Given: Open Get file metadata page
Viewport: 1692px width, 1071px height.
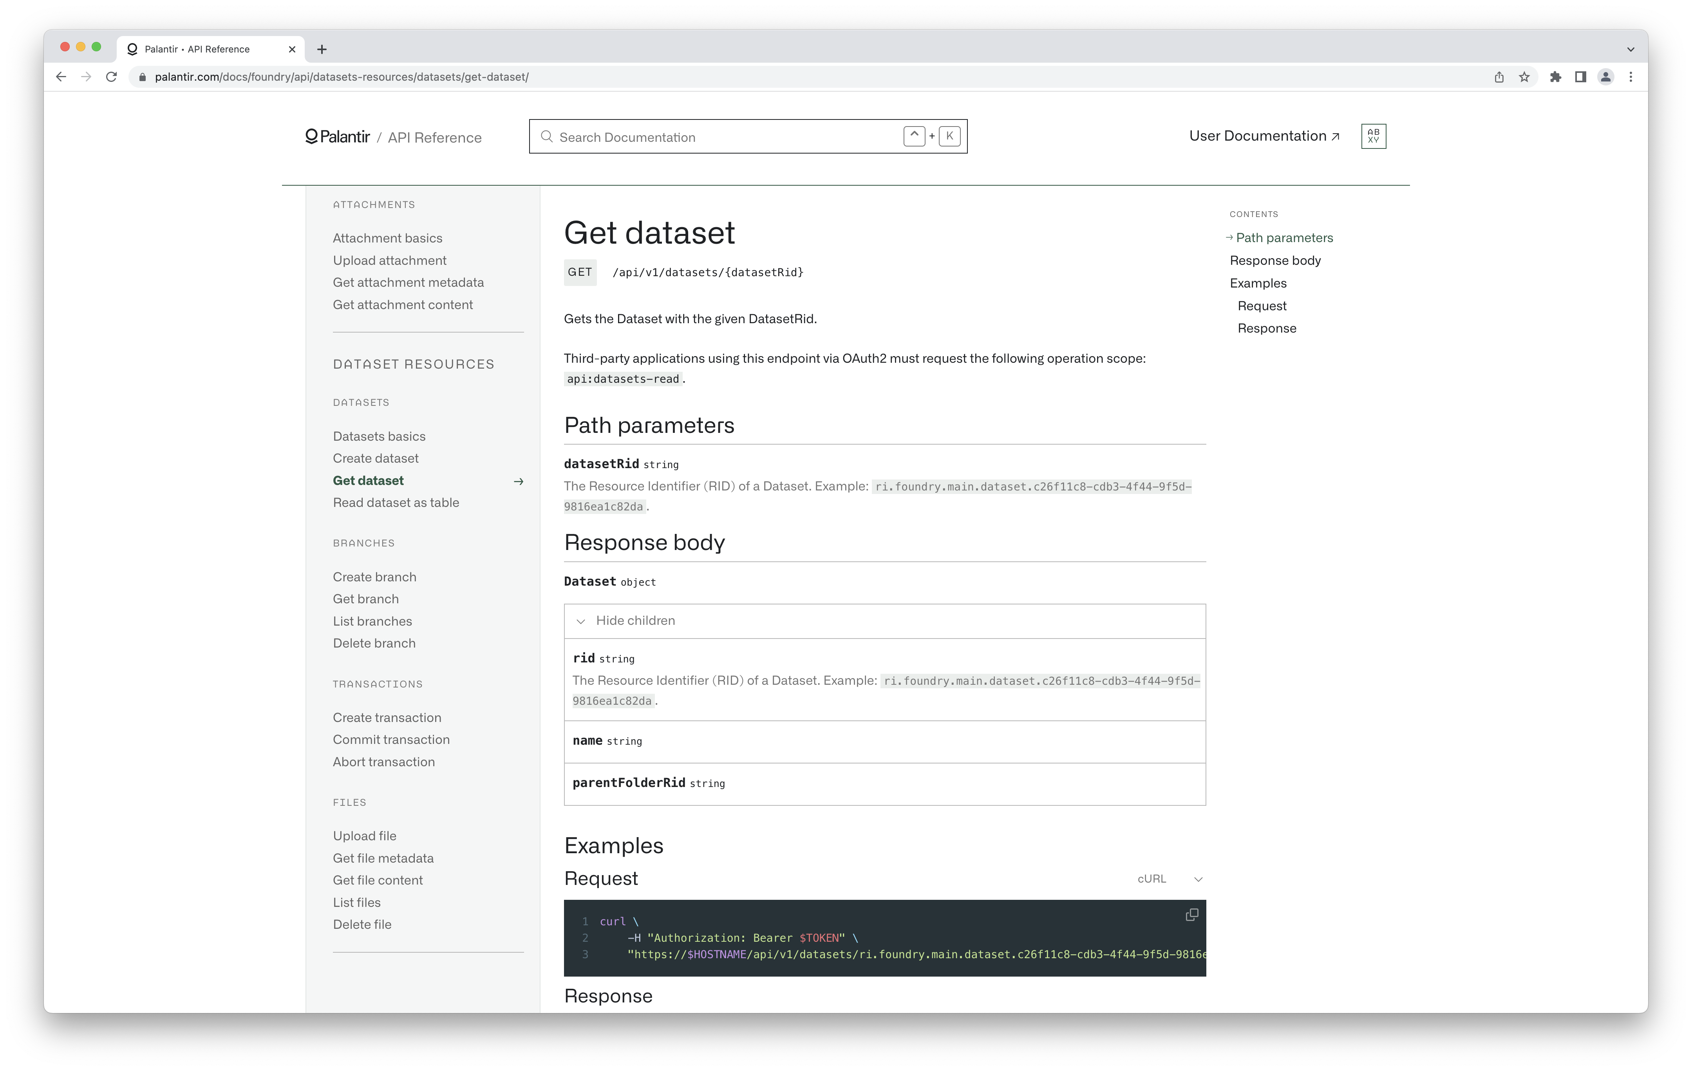Looking at the screenshot, I should point(383,858).
